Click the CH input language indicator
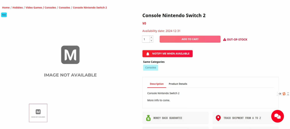 click(x=280, y=94)
